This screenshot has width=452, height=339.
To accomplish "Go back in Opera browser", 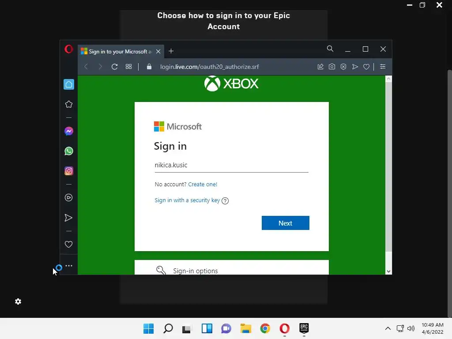I will point(86,67).
